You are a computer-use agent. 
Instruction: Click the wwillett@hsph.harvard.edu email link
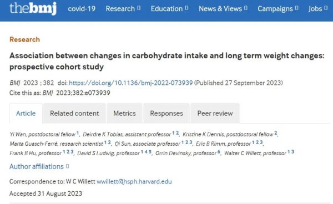[134, 181]
